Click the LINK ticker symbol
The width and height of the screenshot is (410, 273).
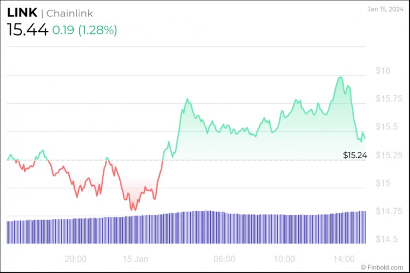22,13
